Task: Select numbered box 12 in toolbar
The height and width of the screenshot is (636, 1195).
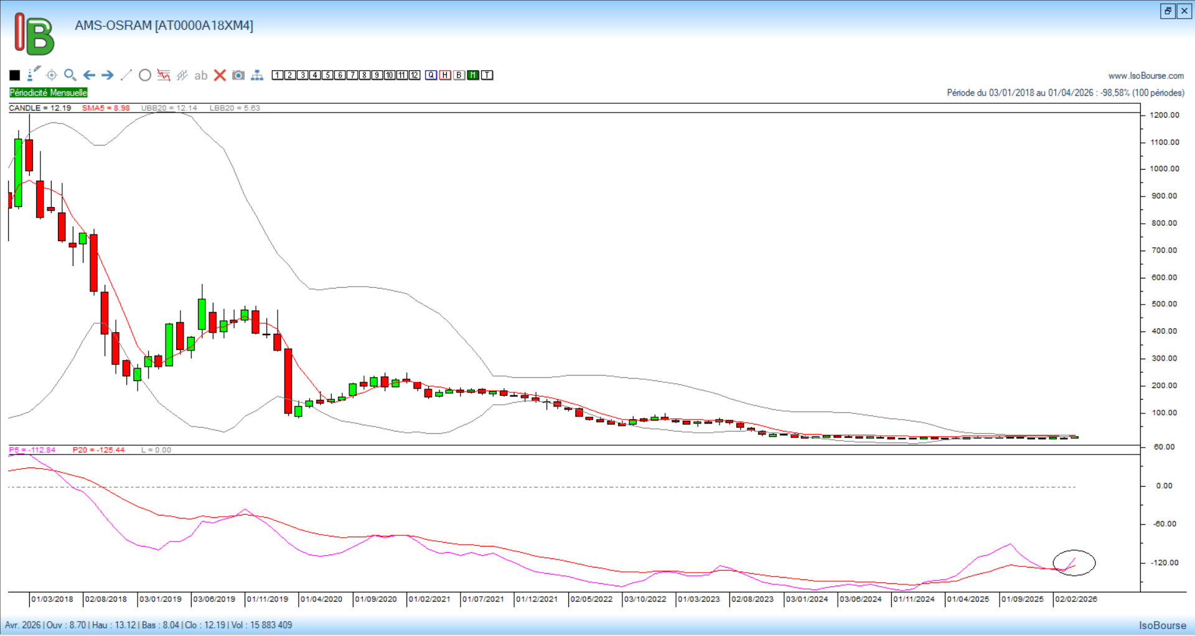Action: coord(415,75)
